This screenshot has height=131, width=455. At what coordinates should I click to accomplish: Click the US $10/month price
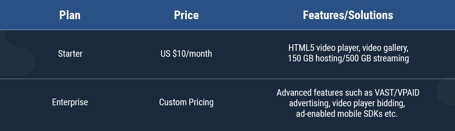(x=186, y=54)
